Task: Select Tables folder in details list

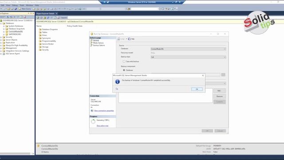Action: pos(44,32)
